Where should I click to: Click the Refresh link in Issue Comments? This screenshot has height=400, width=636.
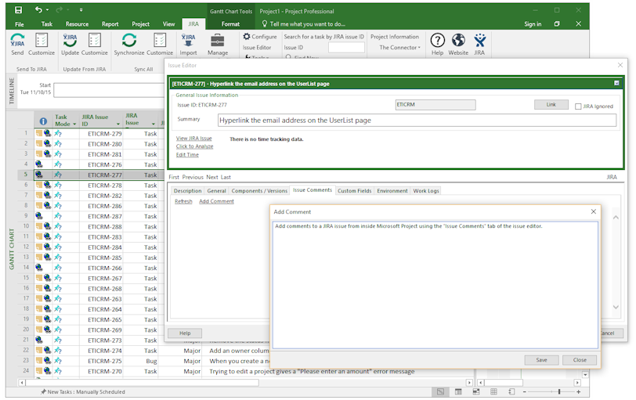coord(183,201)
